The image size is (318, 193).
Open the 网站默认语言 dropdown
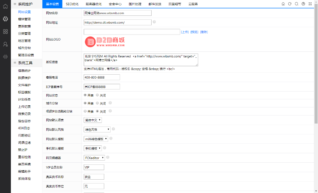click(93, 120)
